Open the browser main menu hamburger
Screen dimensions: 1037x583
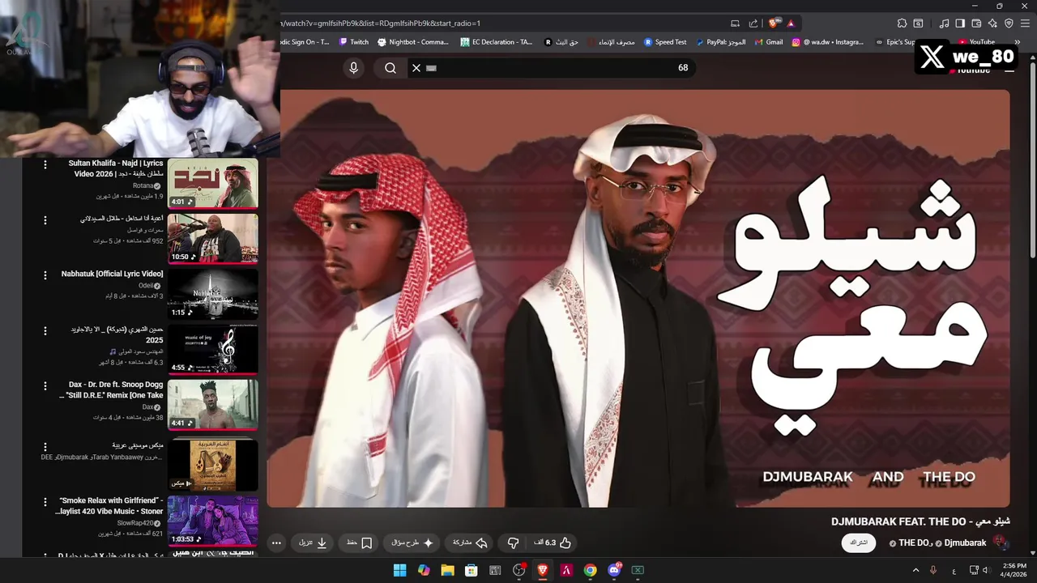pos(1026,23)
